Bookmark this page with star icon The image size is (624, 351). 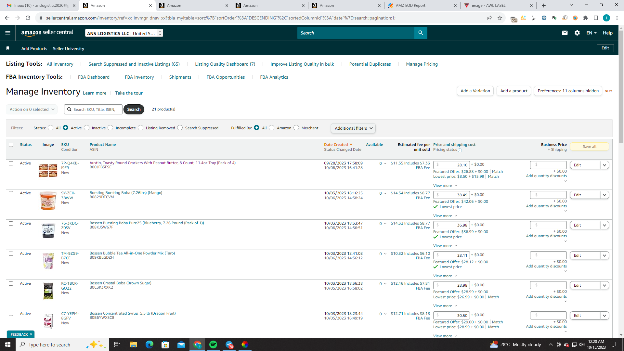click(500, 18)
